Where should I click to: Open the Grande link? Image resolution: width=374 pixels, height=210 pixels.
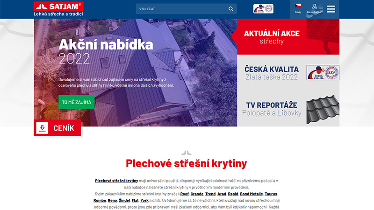tap(197, 194)
